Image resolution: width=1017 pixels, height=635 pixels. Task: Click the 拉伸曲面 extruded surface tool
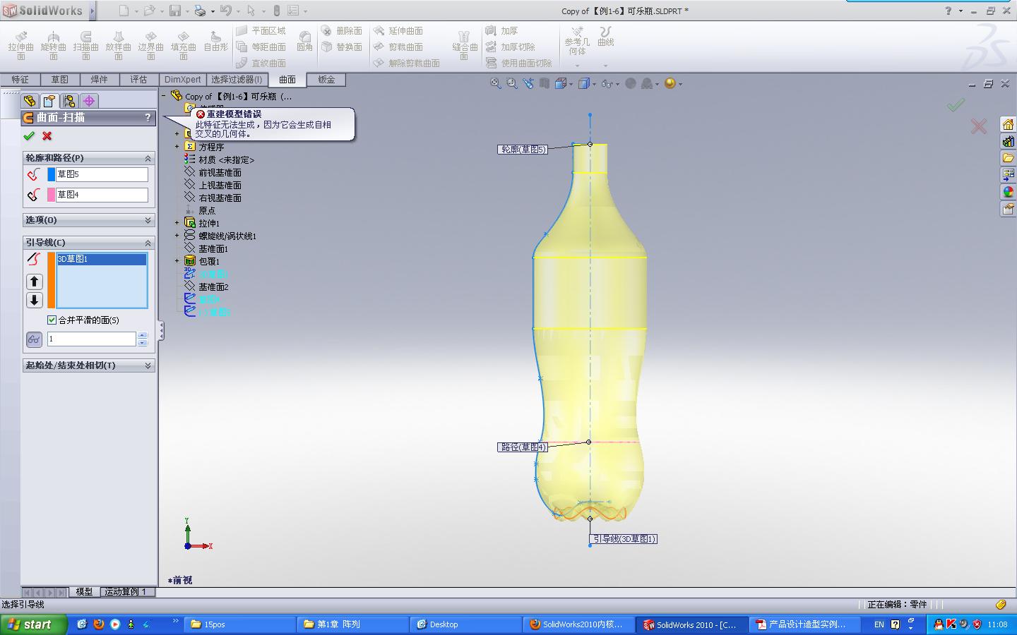tap(21, 45)
